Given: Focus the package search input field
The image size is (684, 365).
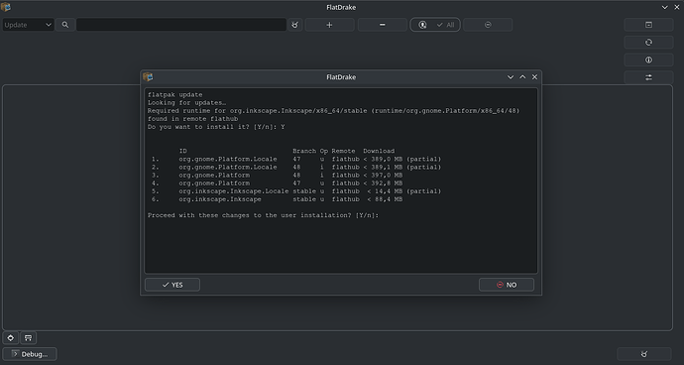Looking at the screenshot, I should click(x=181, y=25).
